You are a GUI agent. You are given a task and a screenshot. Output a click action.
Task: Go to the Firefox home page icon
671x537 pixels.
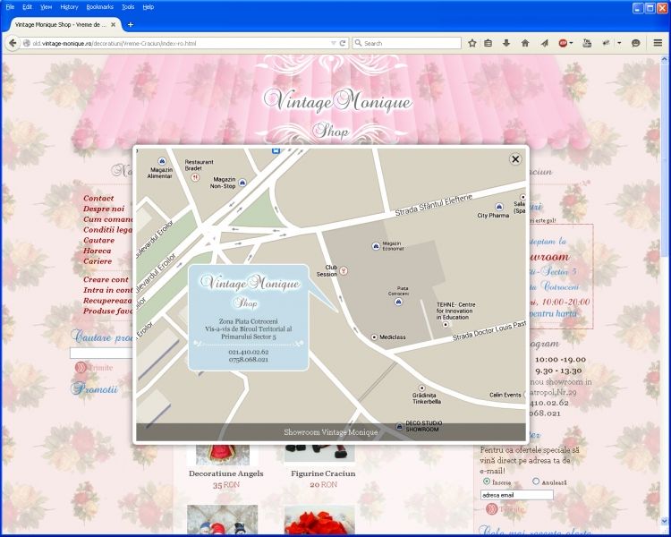[524, 43]
